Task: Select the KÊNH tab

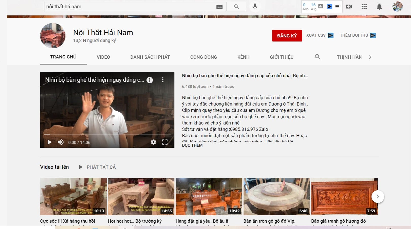Action: [x=244, y=57]
